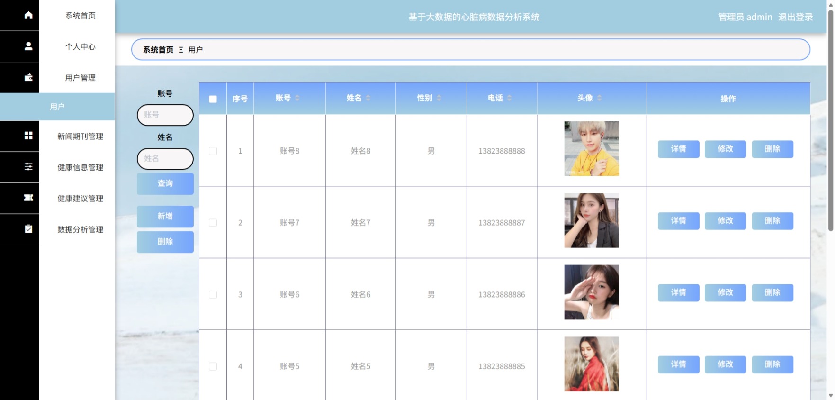The height and width of the screenshot is (400, 835).
Task: Click the 操作 column header
Action: click(x=728, y=99)
